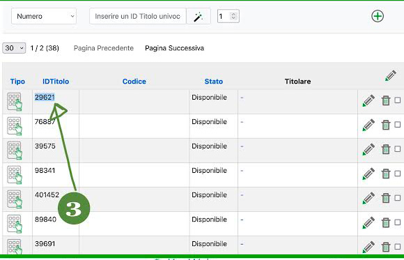
Task: Delete row 401452 with trash icon
Action: (x=386, y=198)
